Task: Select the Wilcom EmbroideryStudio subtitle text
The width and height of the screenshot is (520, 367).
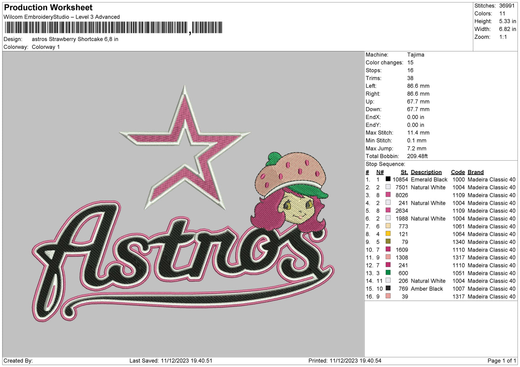Action: click(x=62, y=17)
